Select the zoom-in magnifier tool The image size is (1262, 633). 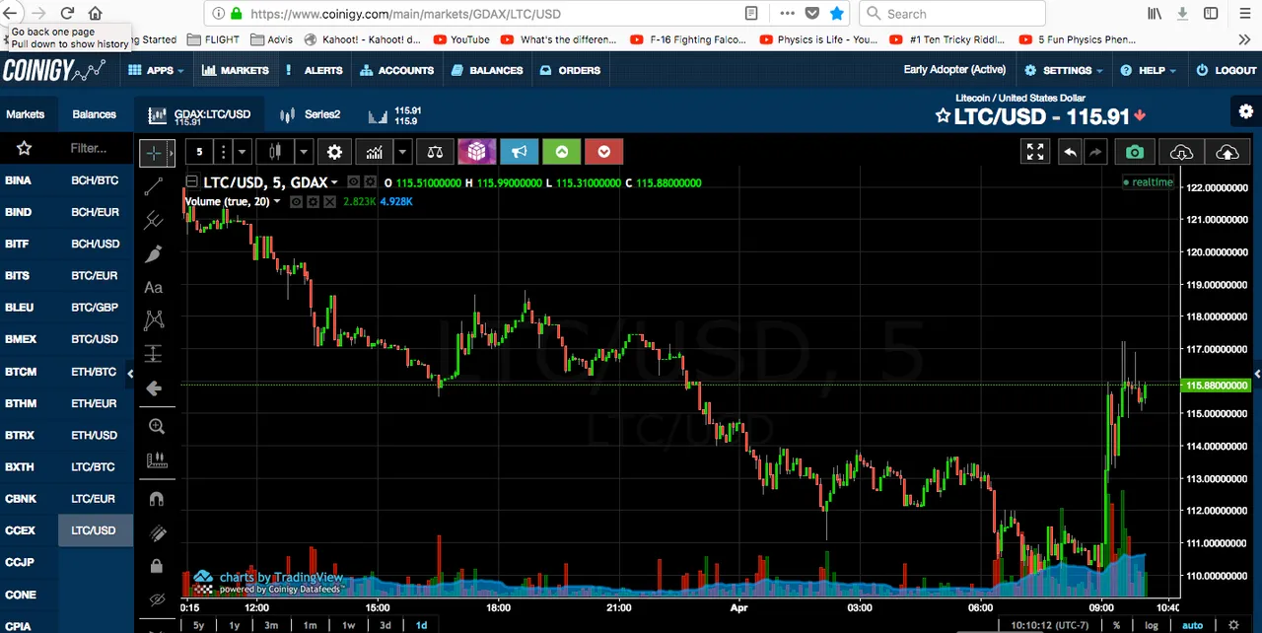point(156,426)
